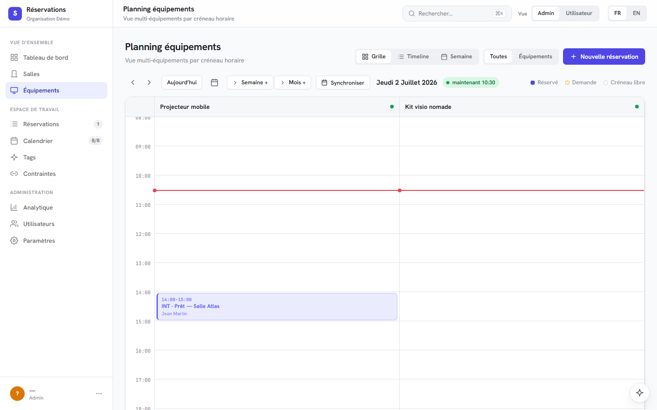Set language to FR

point(617,13)
